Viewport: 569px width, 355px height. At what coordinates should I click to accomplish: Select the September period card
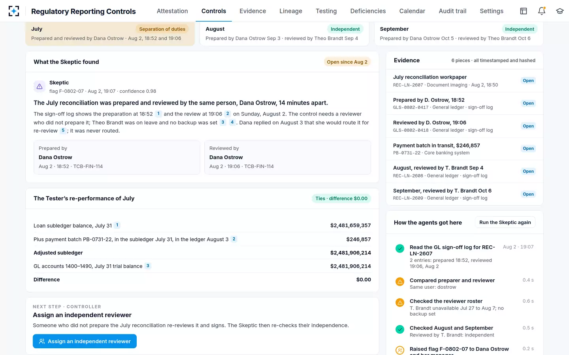pyautogui.click(x=459, y=34)
